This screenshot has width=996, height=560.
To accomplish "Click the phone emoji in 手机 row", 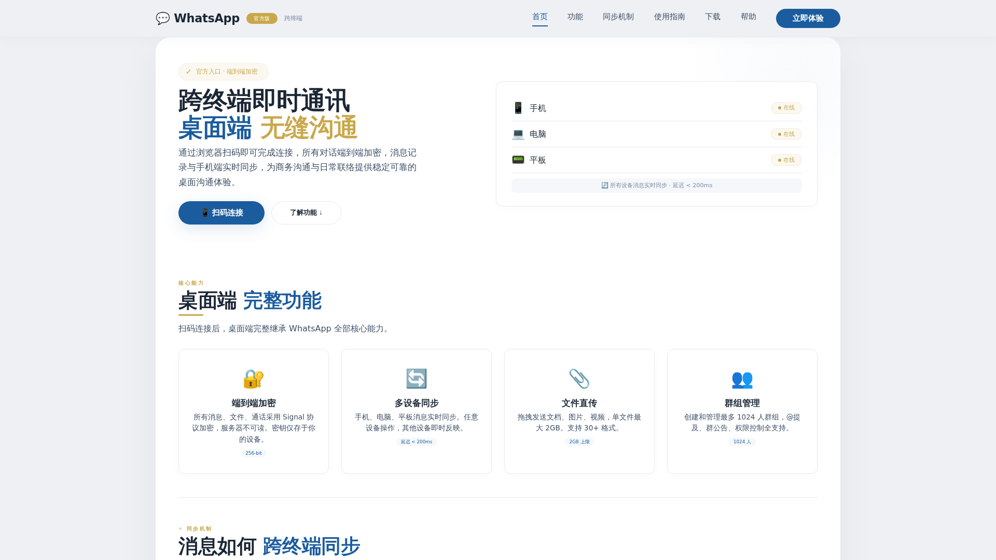I will [518, 108].
